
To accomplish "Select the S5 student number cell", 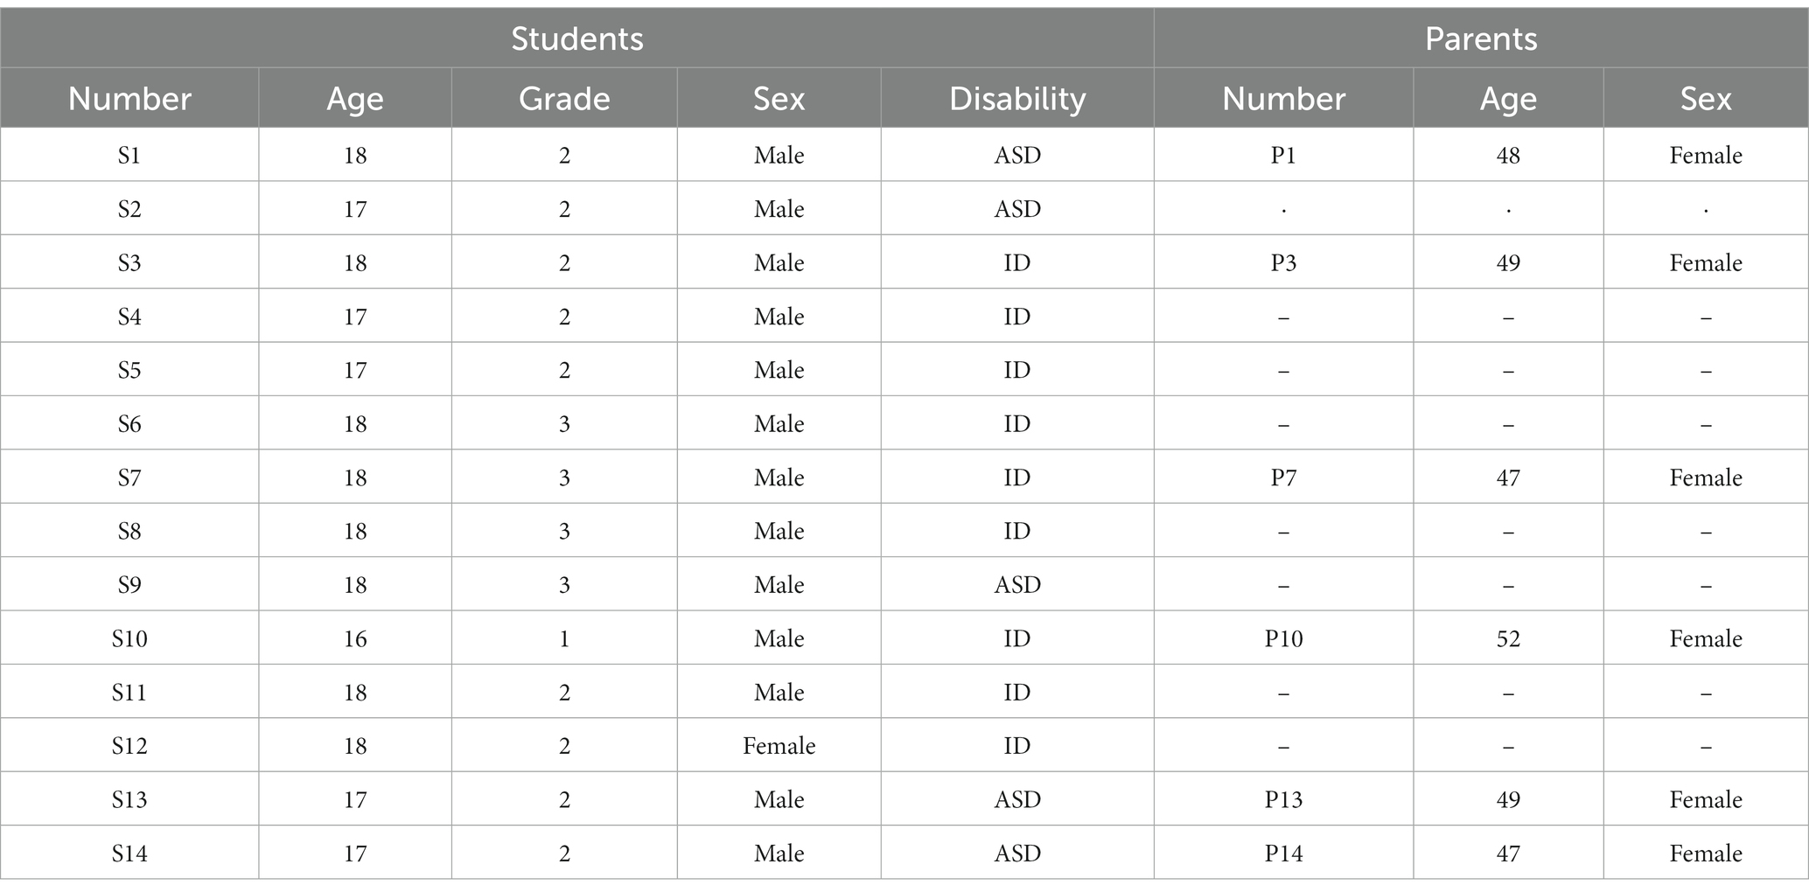I will (129, 370).
